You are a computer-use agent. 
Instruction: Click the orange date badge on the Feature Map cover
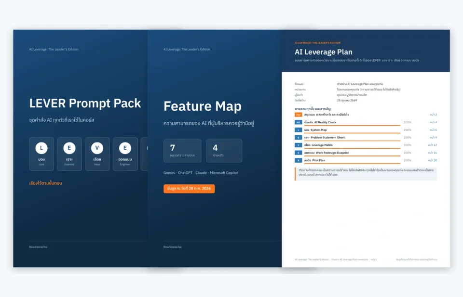click(189, 189)
